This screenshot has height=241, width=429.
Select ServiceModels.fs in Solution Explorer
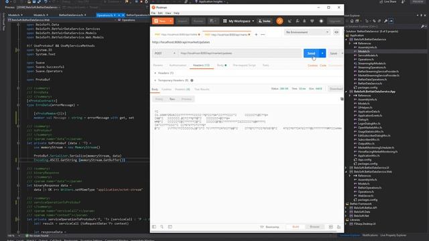pyautogui.click(x=368, y=56)
